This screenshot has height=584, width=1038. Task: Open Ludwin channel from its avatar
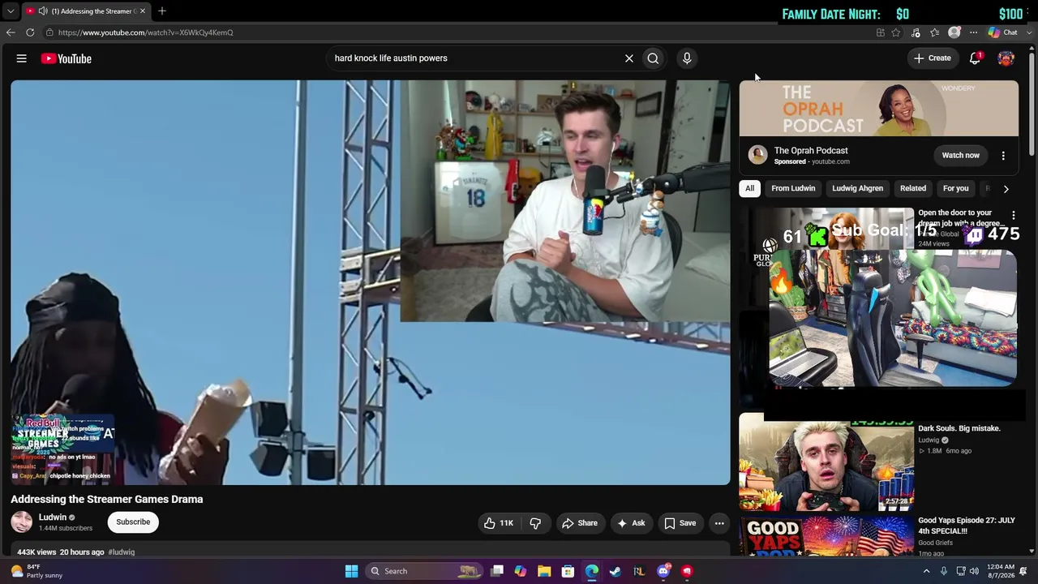[x=22, y=522]
